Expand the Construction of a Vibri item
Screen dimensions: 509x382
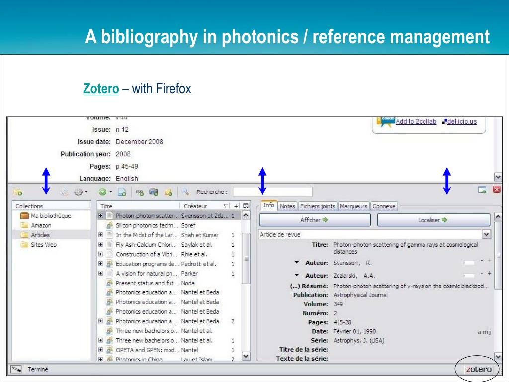[100, 254]
